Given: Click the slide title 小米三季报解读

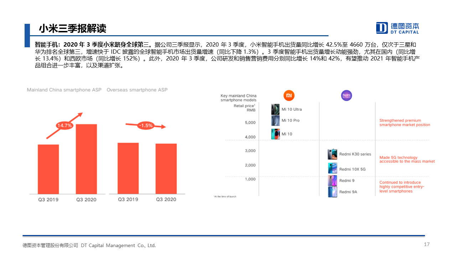Looking at the screenshot, I should (72, 28).
